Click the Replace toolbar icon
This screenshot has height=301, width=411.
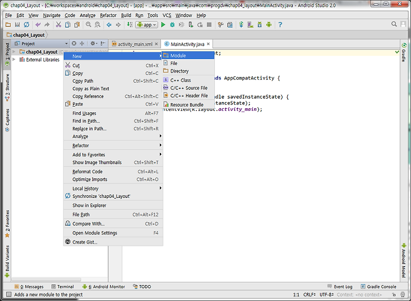point(98,25)
